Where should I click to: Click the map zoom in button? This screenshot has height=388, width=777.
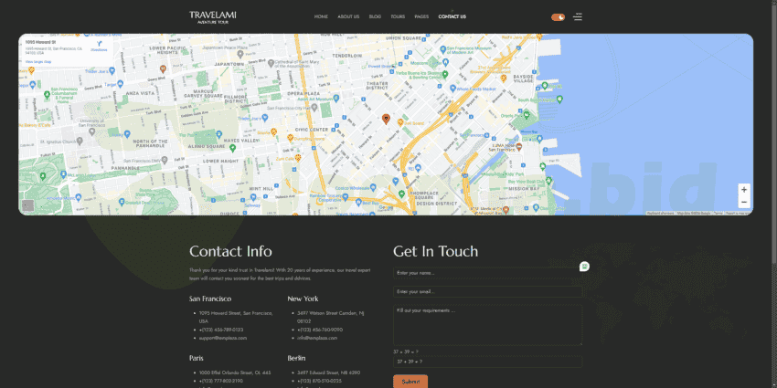click(744, 190)
